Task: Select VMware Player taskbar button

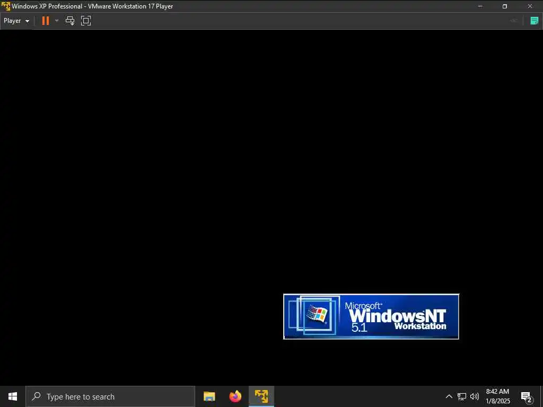Action: (x=261, y=396)
